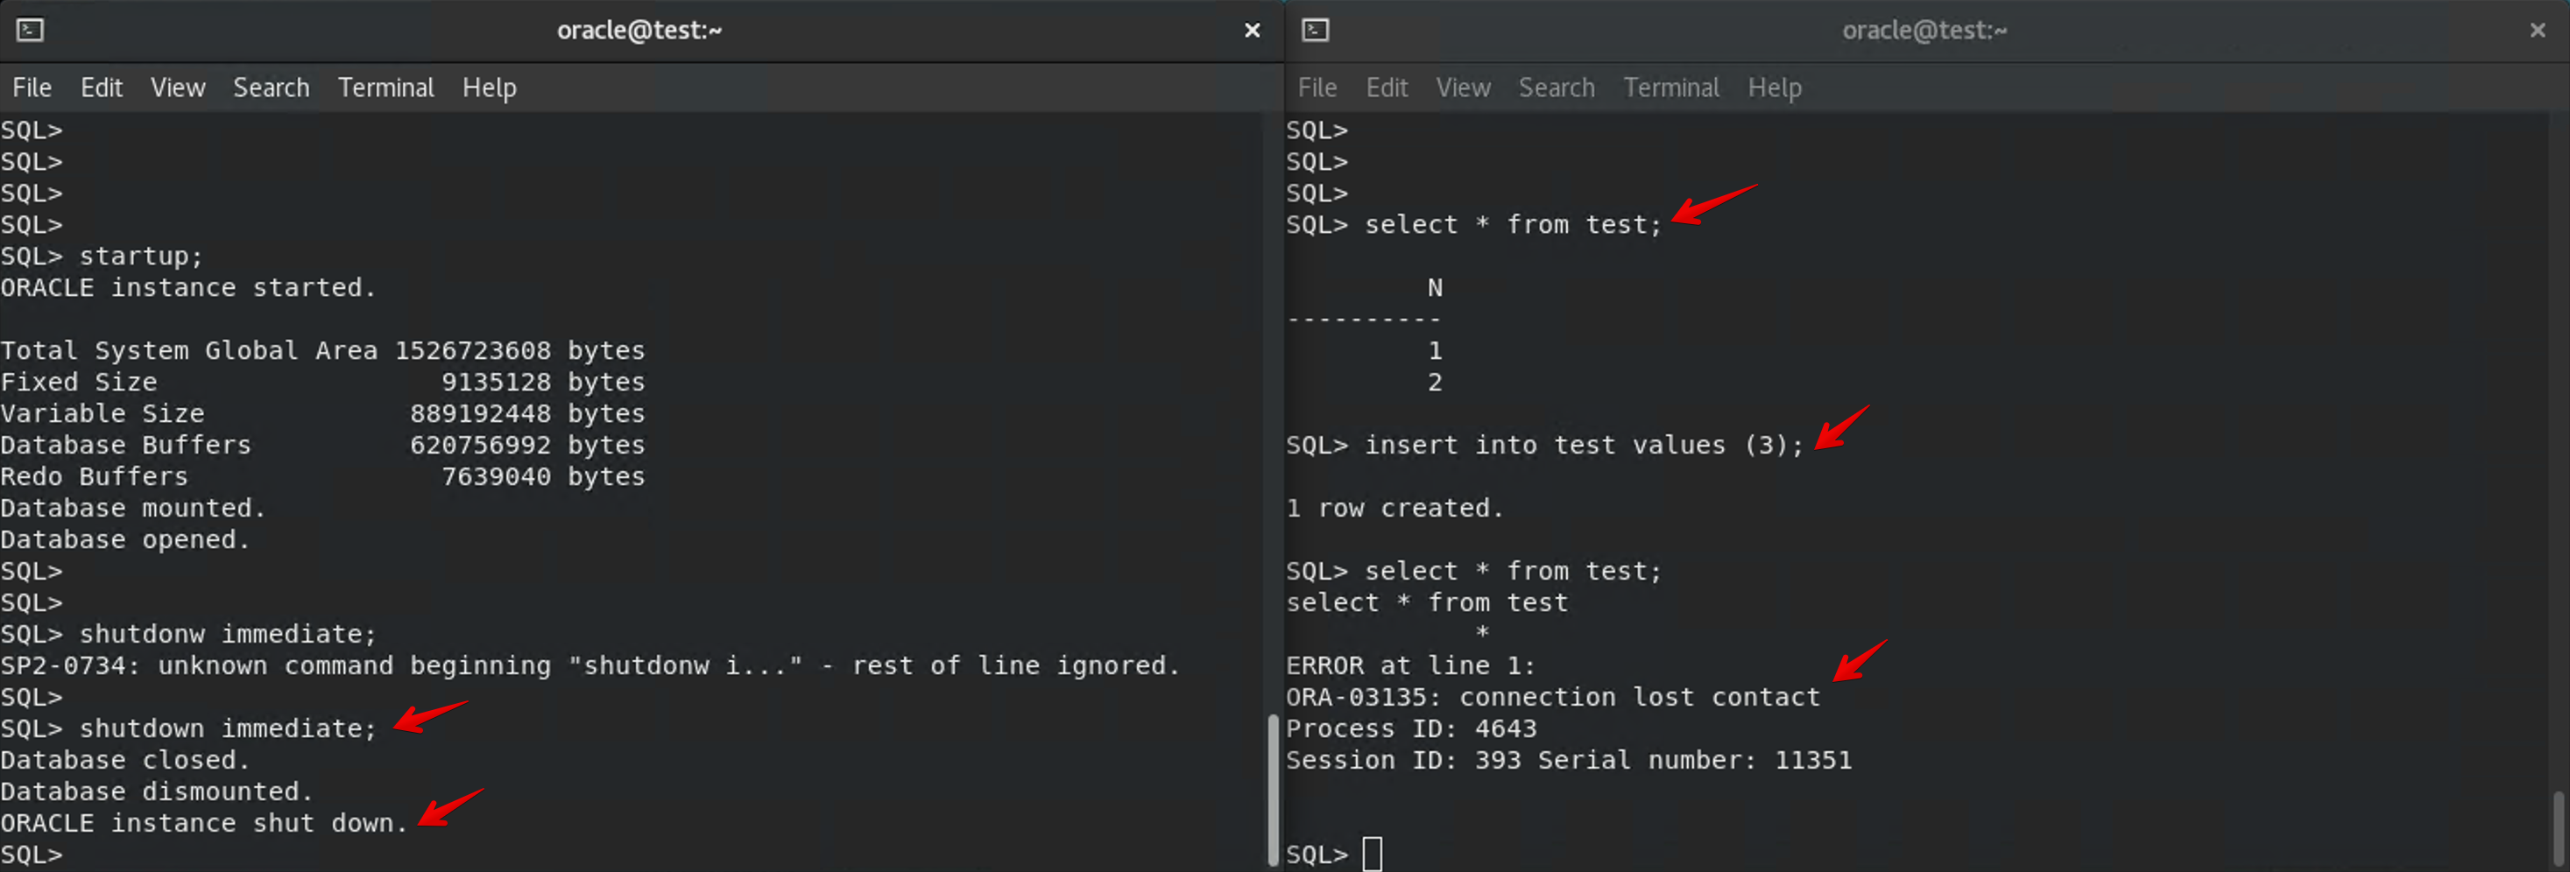Open Terminal menu in left terminal window
Viewport: 2570px width, 872px height.
[386, 88]
